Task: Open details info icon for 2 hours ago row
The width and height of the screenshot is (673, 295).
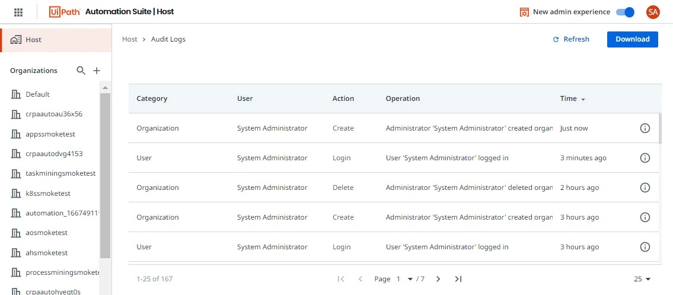Action: coord(645,187)
